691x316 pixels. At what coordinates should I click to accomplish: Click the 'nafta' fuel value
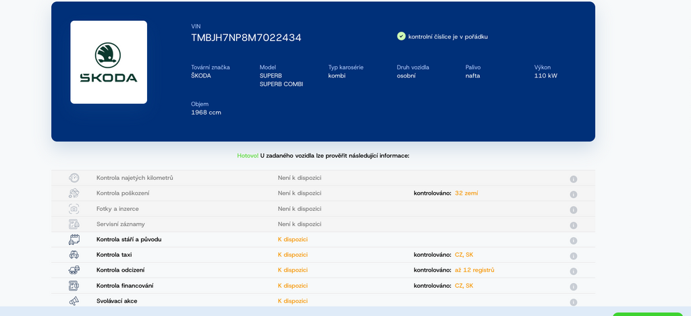(x=473, y=75)
